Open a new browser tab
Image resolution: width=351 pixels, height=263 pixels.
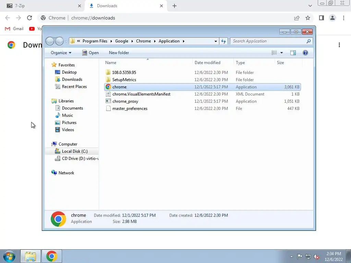click(174, 6)
